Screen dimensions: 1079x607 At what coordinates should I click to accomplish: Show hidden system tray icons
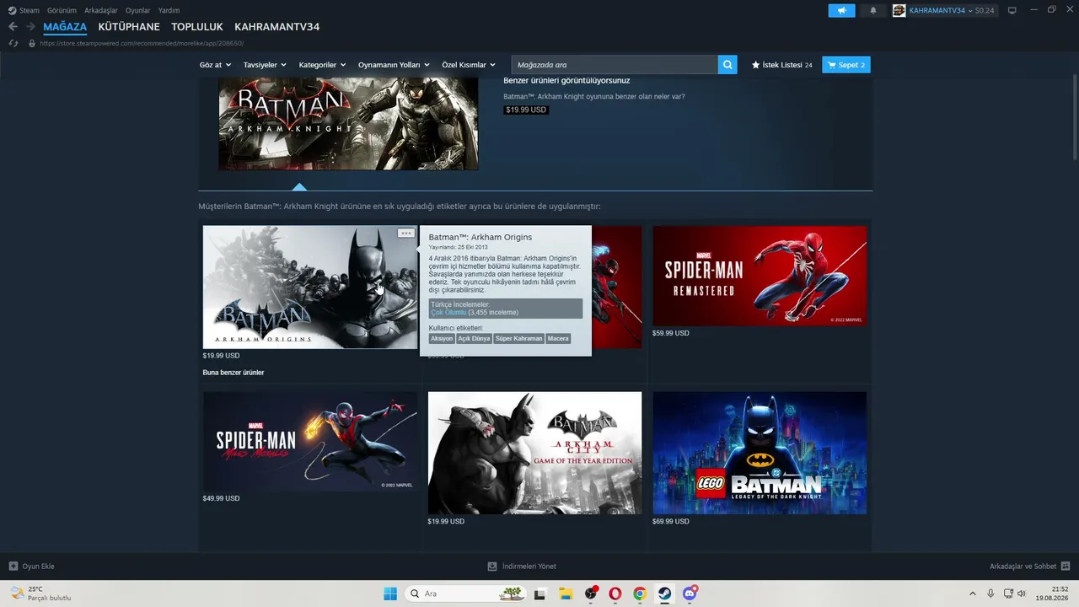[973, 594]
